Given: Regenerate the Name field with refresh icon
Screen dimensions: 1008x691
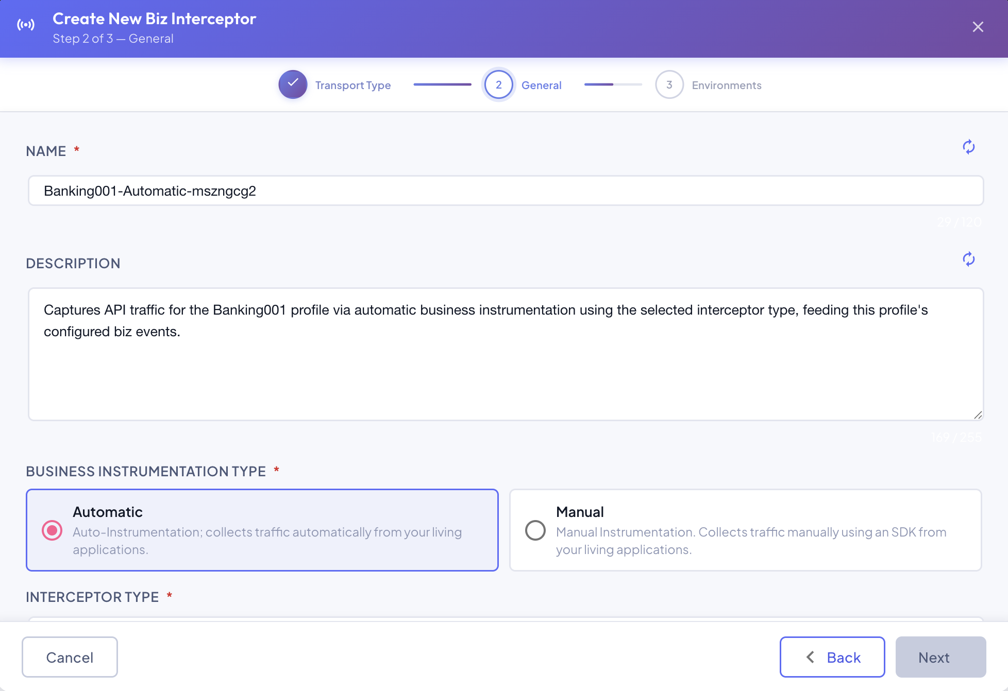Looking at the screenshot, I should coord(969,147).
